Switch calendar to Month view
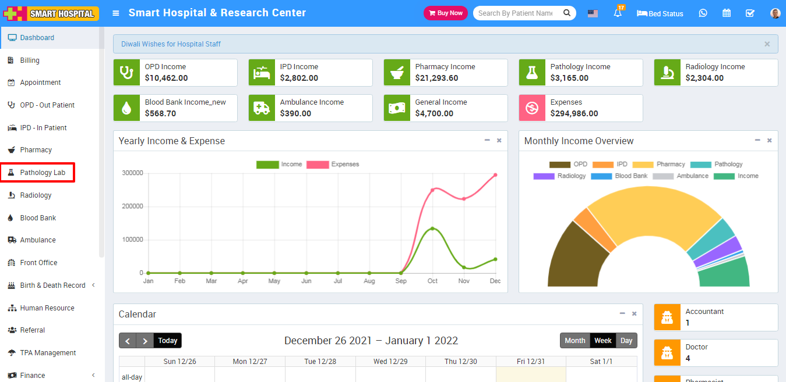Viewport: 786px width, 382px height. 574,341
